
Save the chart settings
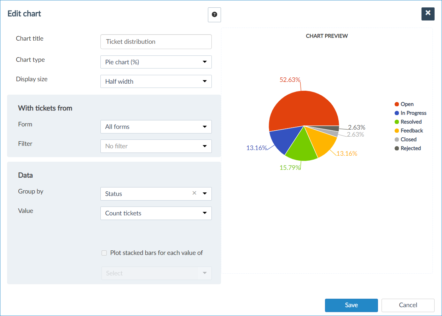pyautogui.click(x=351, y=305)
